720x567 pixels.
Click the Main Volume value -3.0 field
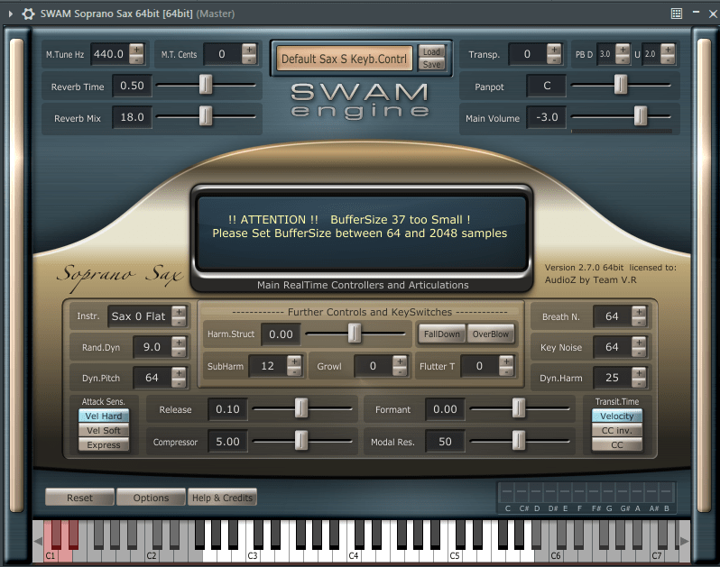pos(547,117)
